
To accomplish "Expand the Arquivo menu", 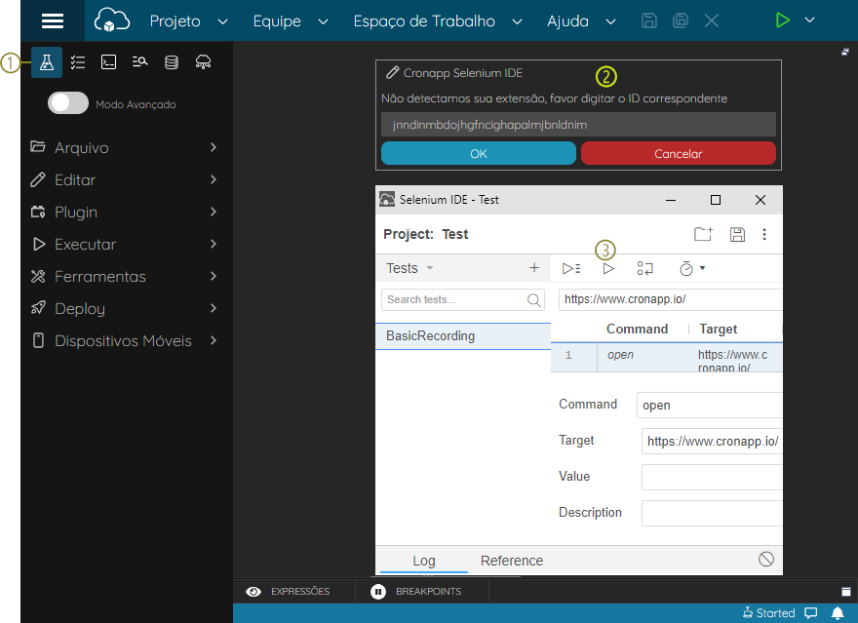I will [124, 147].
